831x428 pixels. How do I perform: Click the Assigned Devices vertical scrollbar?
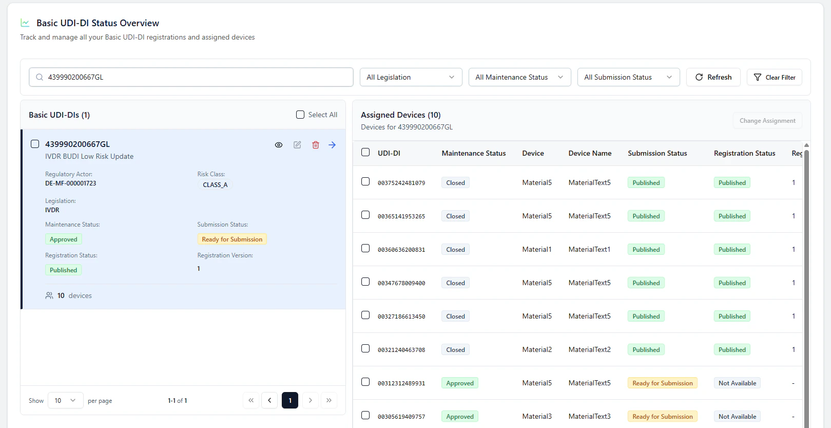point(806,288)
